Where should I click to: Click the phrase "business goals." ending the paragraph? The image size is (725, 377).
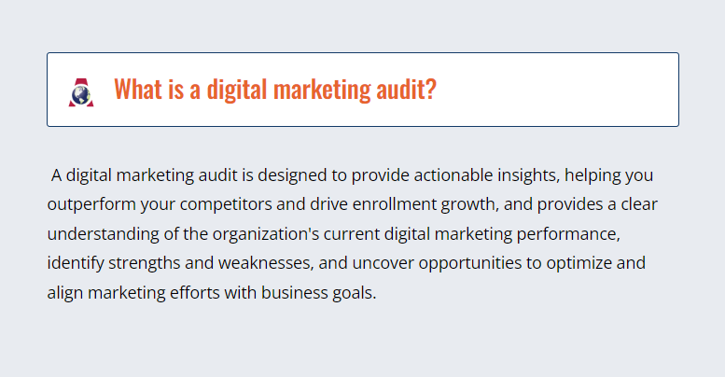tap(318, 293)
